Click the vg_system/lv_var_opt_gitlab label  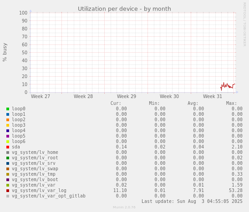click(x=49, y=196)
